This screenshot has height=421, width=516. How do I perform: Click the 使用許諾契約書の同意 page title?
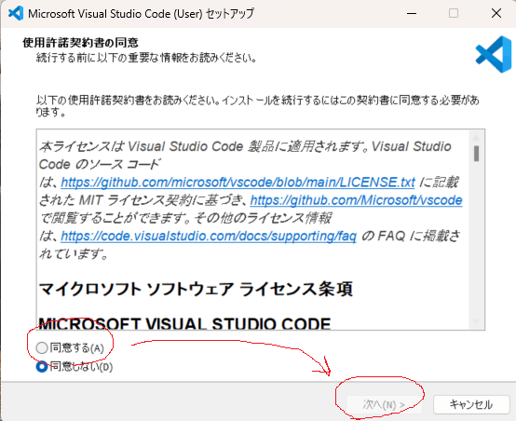tap(81, 43)
